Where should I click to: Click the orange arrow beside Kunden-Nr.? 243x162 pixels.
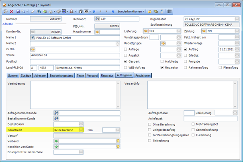[33, 31]
